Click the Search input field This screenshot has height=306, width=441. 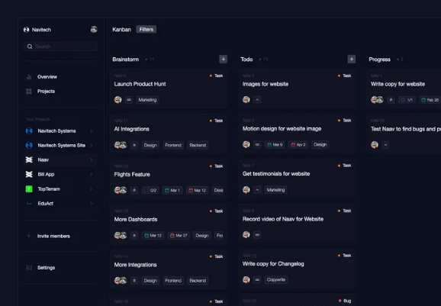pyautogui.click(x=60, y=47)
